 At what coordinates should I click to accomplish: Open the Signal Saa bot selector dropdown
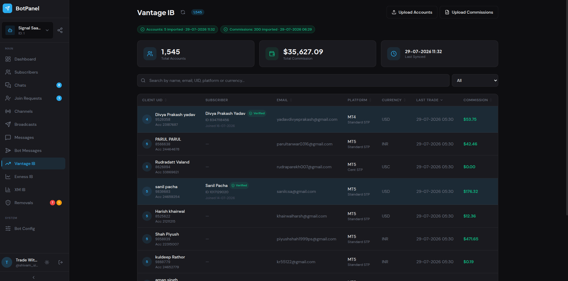28,30
